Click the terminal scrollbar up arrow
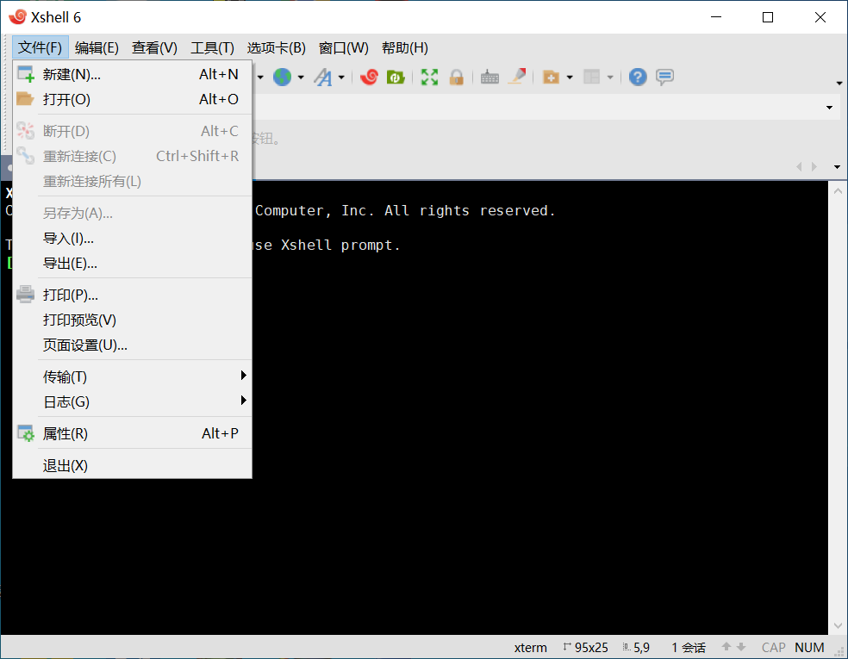The width and height of the screenshot is (848, 659). pyautogui.click(x=838, y=191)
